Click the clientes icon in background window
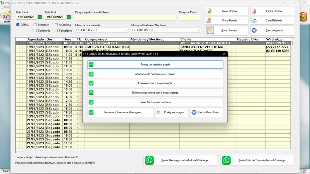 pyautogui.click(x=7, y=17)
